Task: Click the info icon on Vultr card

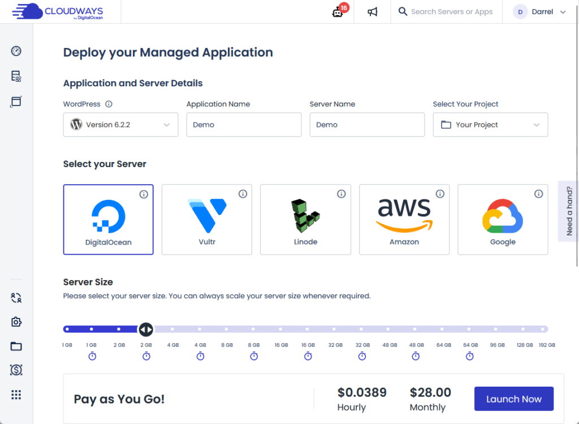Action: coord(243,194)
